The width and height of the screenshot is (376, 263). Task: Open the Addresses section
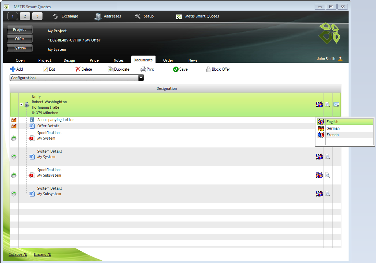(108, 16)
